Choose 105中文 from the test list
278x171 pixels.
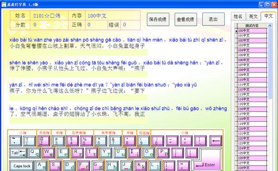(252, 55)
